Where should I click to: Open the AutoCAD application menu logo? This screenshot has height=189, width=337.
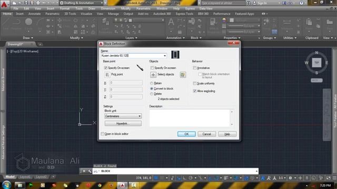[5, 5]
